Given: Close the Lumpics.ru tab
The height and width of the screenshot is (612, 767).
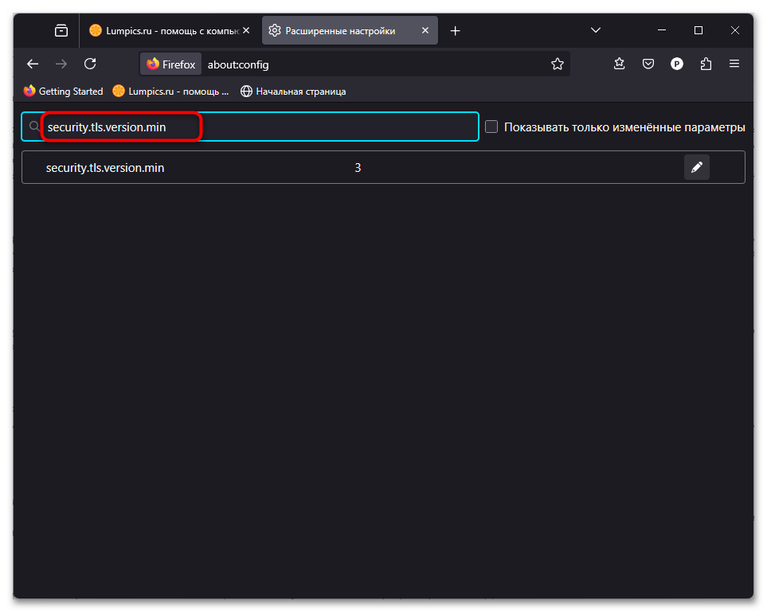Looking at the screenshot, I should [246, 30].
